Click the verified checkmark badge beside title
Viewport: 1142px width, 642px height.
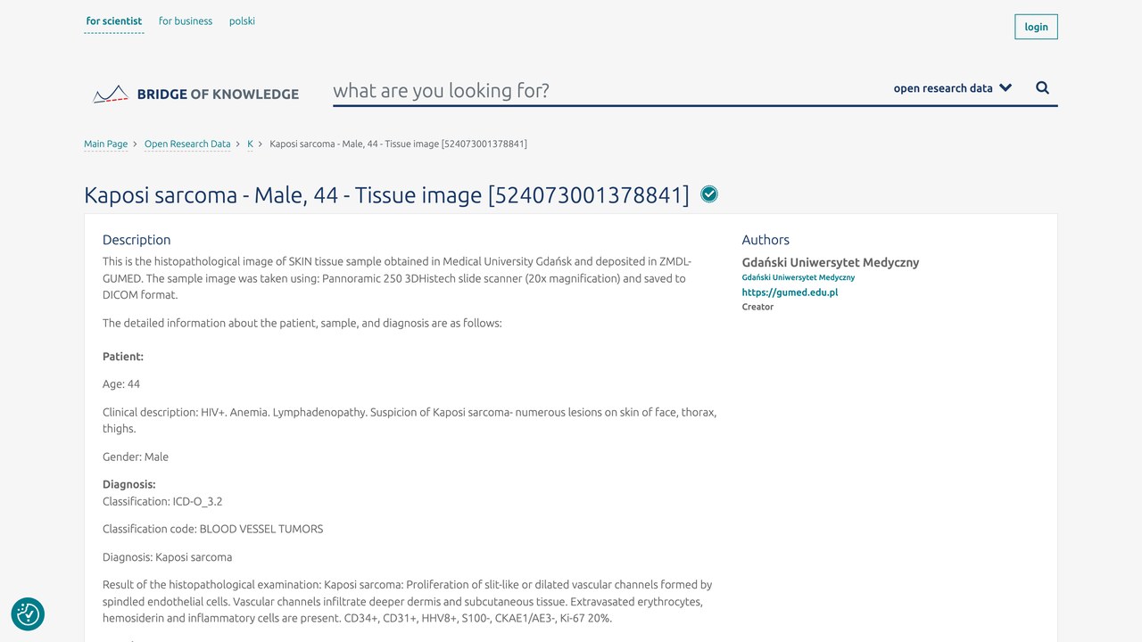tap(709, 194)
